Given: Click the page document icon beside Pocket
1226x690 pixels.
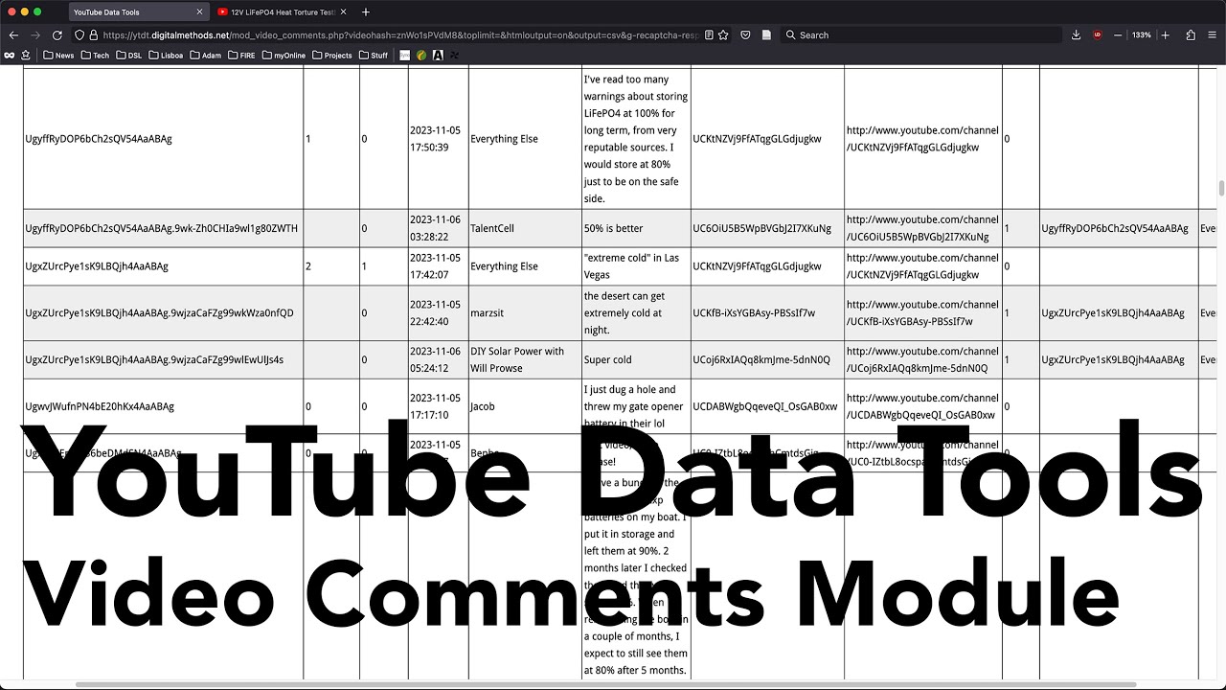Looking at the screenshot, I should pos(767,34).
